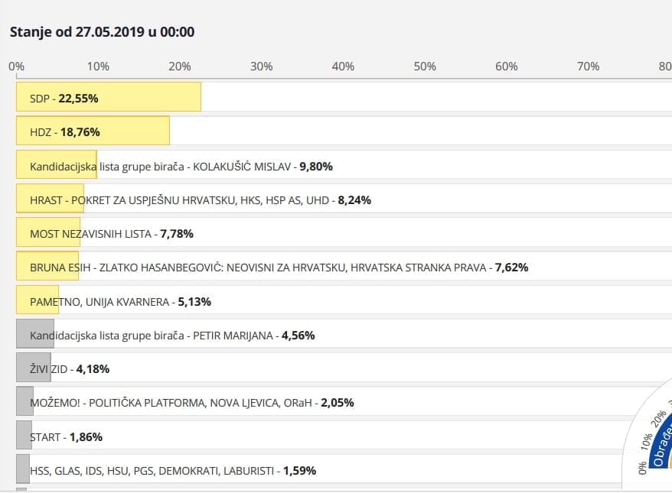Image resolution: width=672 pixels, height=493 pixels.
Task: Click the 30% axis tick label
Action: tap(261, 66)
